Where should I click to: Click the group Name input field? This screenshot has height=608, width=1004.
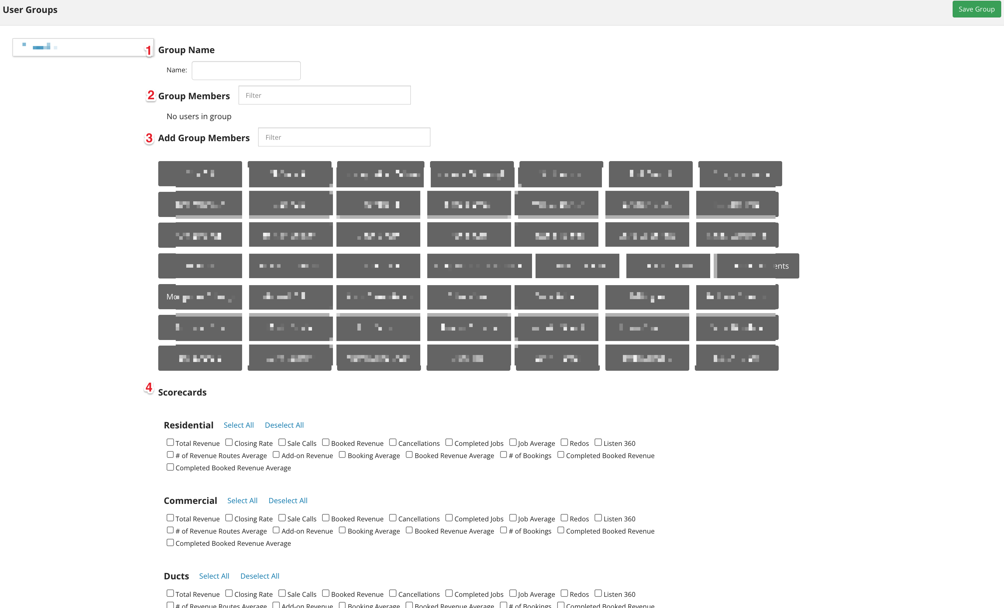[x=246, y=70]
